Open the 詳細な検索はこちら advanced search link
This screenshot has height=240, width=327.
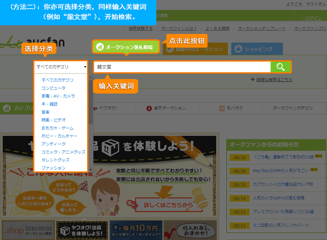tap(274, 80)
